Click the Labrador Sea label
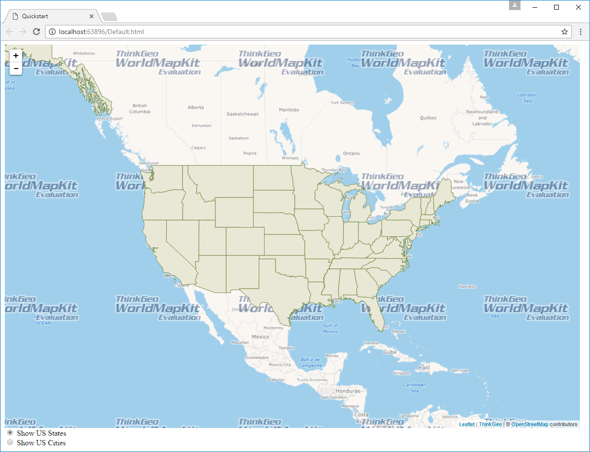Screen dimensions: 590x452 (x=527, y=98)
